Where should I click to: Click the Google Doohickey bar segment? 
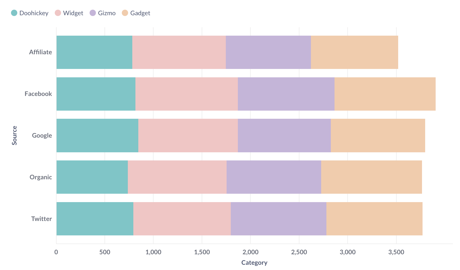coord(97,136)
